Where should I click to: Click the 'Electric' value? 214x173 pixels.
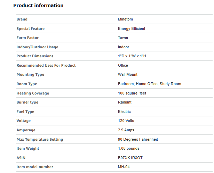pyautogui.click(x=124, y=112)
